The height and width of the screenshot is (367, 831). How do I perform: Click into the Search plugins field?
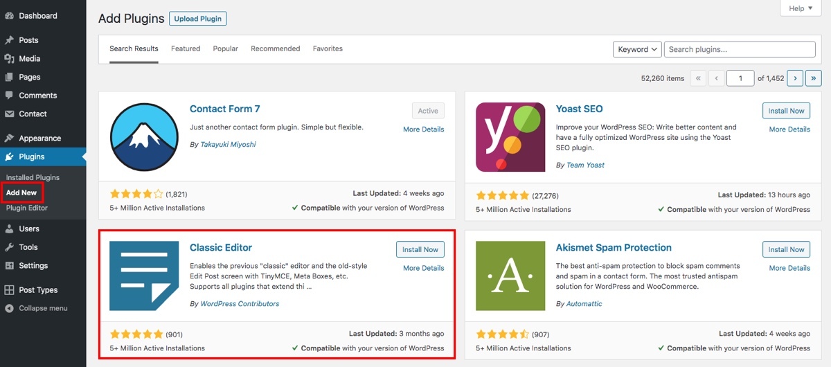click(739, 49)
